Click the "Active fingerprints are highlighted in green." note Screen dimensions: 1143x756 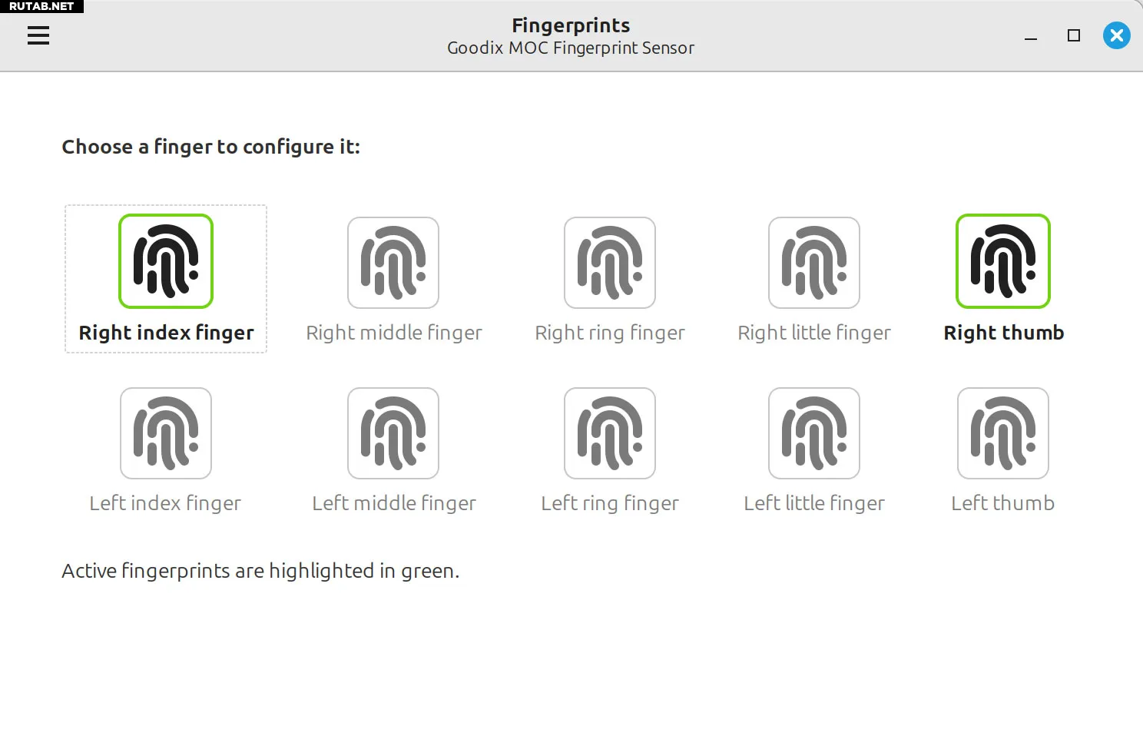coord(260,571)
